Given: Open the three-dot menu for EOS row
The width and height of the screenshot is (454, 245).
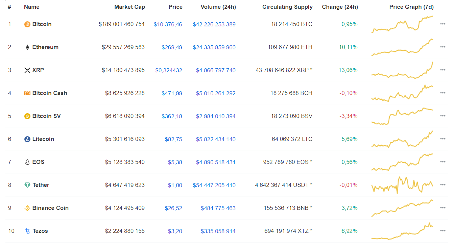Looking at the screenshot, I should click(443, 162).
